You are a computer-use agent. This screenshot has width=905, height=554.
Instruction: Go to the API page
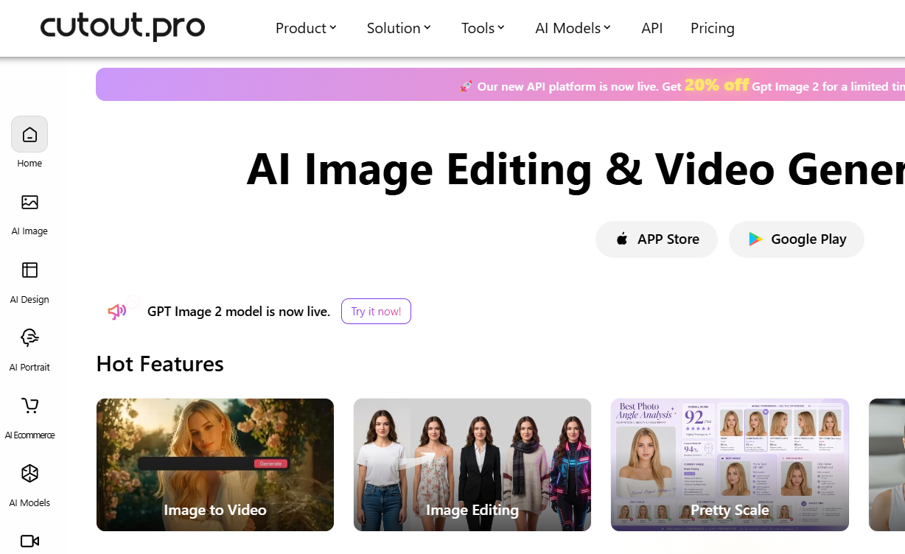[651, 28]
